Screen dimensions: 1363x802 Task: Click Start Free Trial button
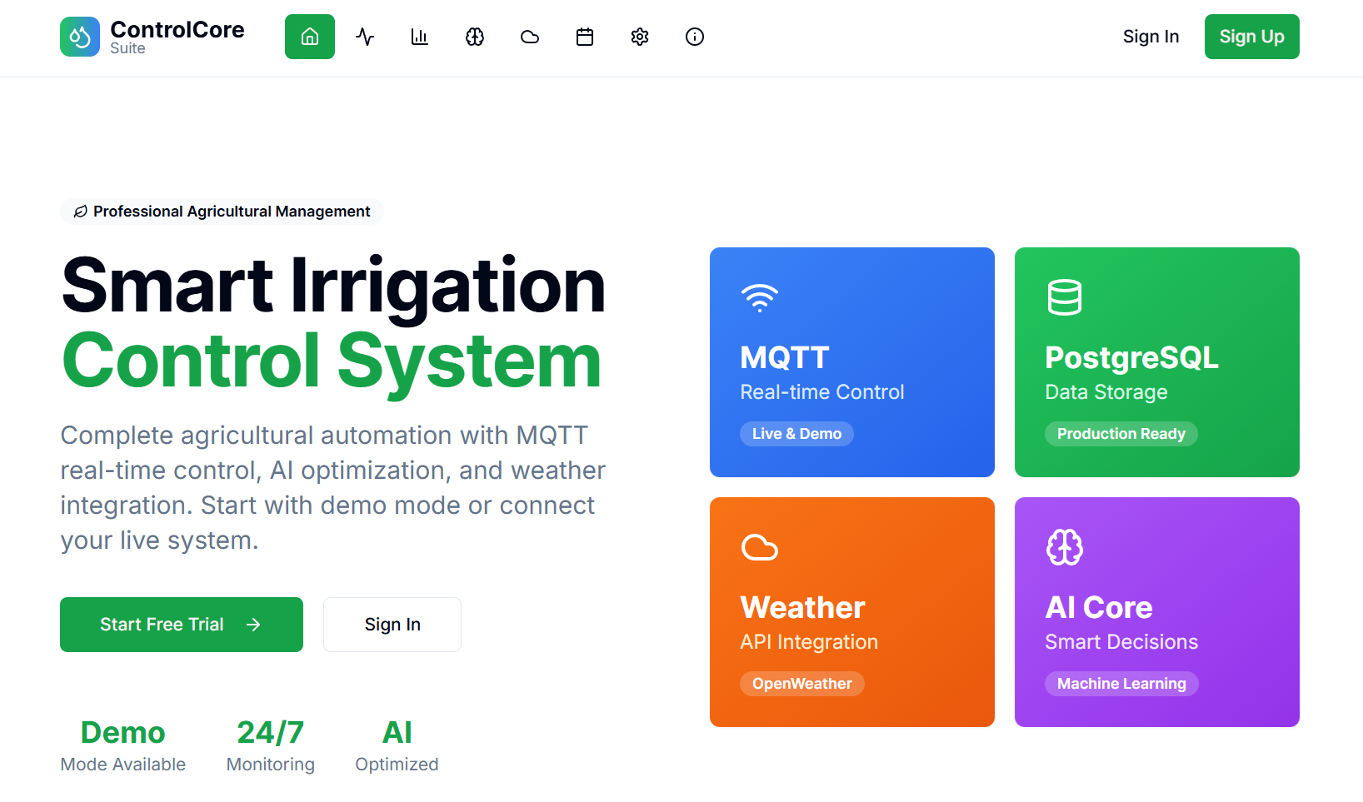pos(182,625)
